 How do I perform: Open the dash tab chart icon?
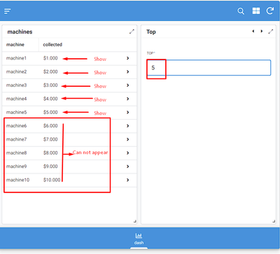pos(139,235)
